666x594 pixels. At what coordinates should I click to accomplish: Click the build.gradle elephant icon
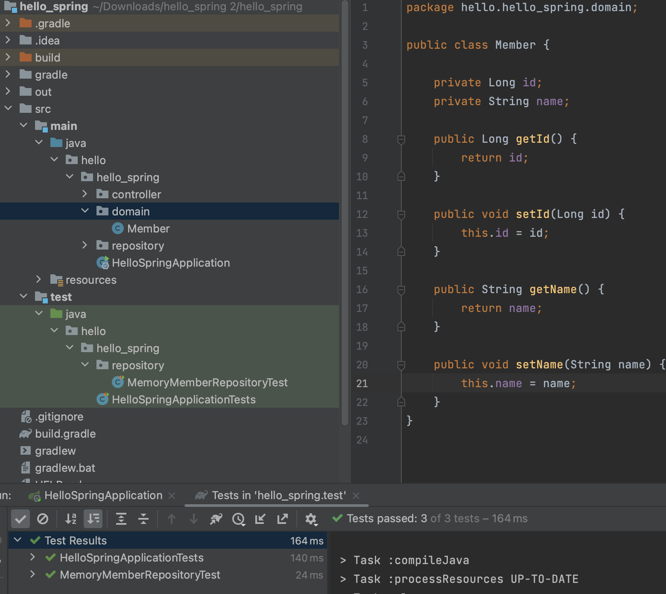coord(26,434)
